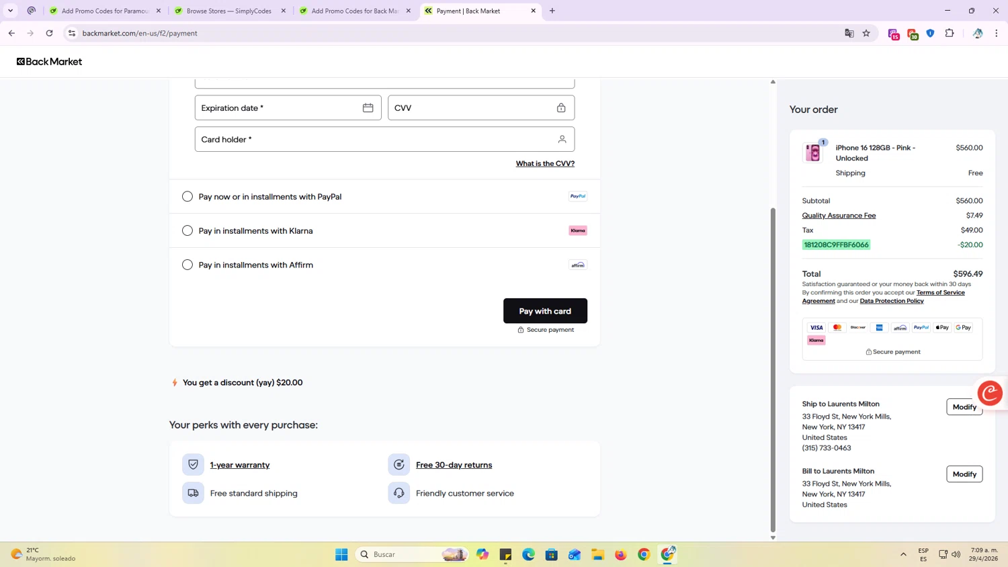
Task: Click the Pay with card button
Action: [545, 311]
